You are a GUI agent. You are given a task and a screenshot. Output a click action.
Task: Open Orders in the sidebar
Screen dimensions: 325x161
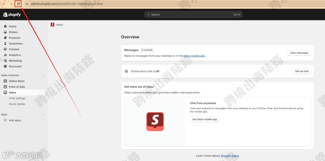[x=13, y=32]
